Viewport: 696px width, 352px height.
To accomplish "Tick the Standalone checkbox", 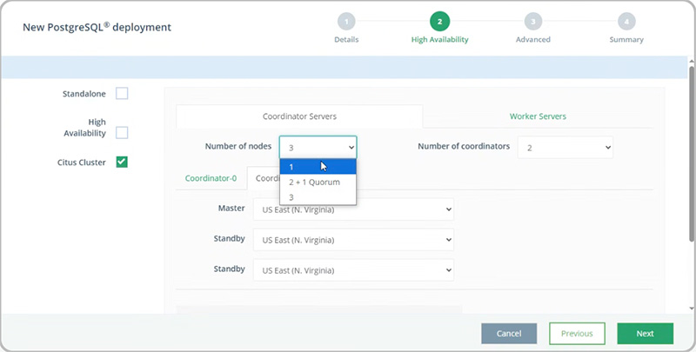I will click(122, 94).
